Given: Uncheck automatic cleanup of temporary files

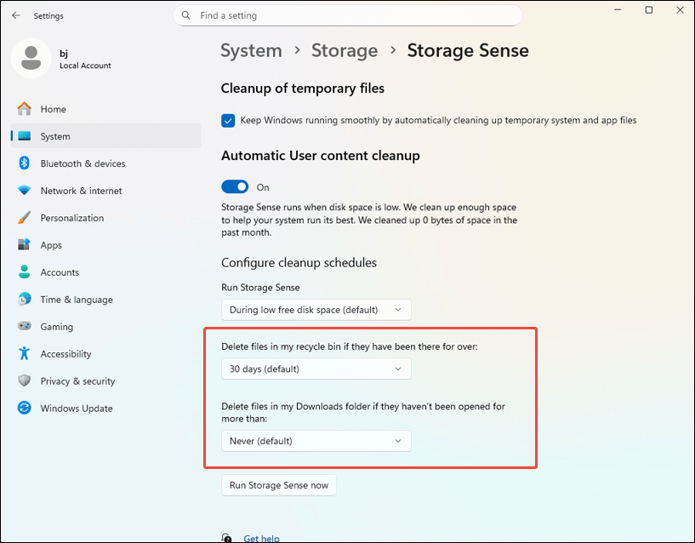Looking at the screenshot, I should [227, 120].
